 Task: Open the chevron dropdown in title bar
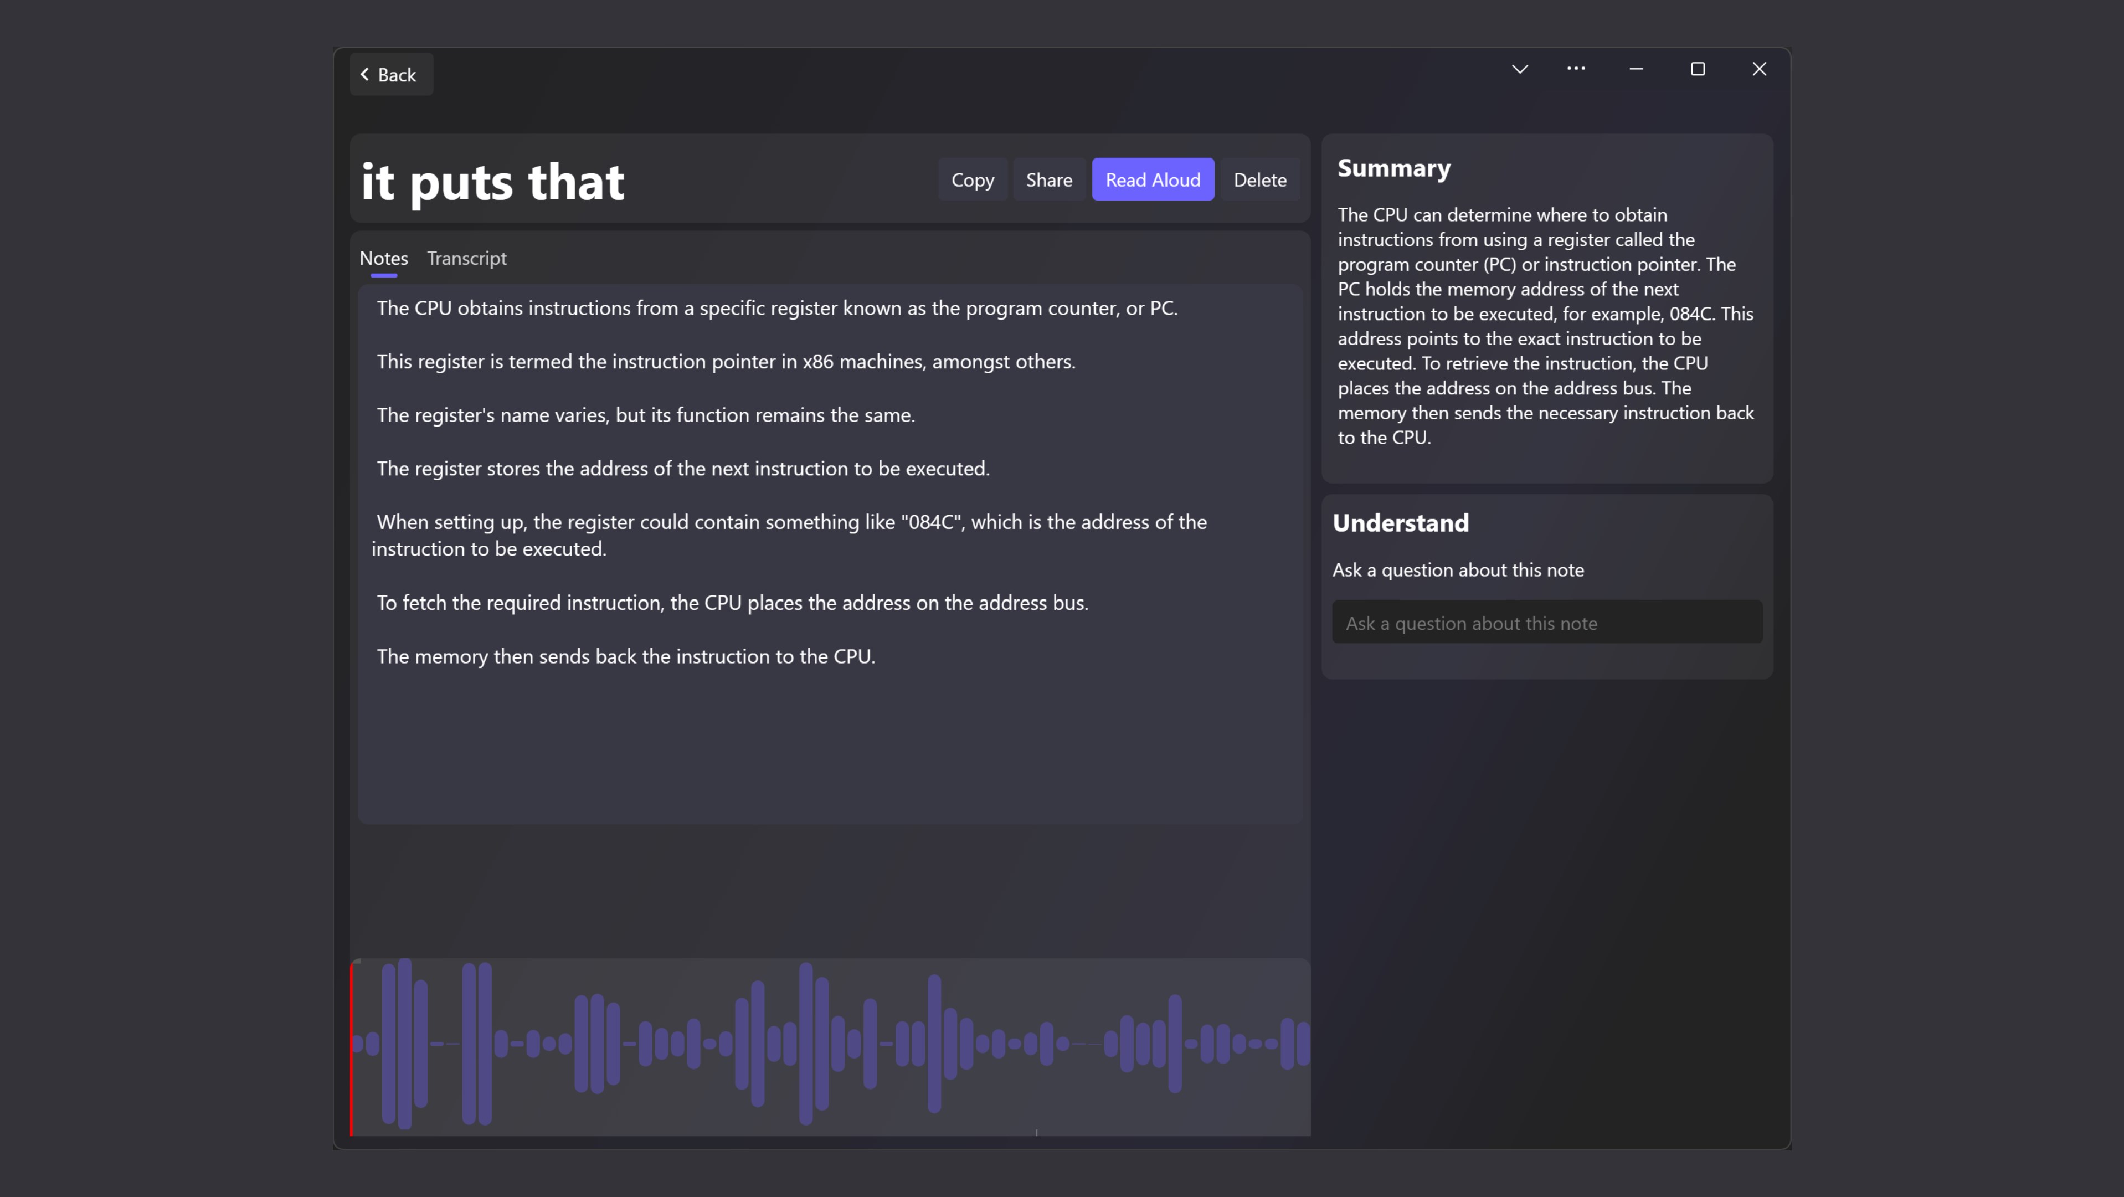coord(1520,69)
